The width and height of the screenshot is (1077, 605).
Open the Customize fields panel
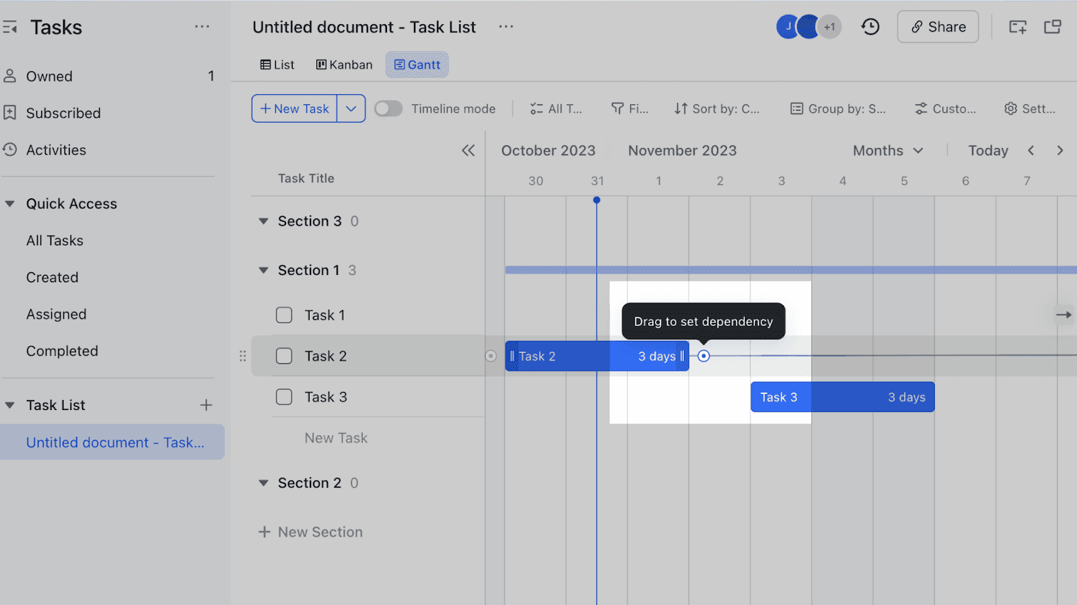pos(945,108)
